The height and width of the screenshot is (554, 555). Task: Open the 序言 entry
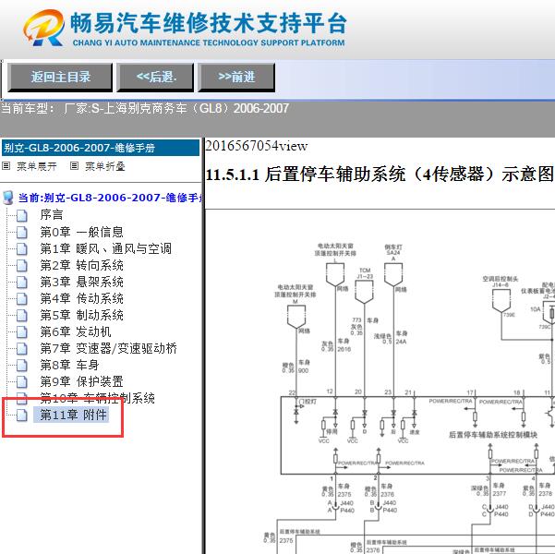click(52, 215)
